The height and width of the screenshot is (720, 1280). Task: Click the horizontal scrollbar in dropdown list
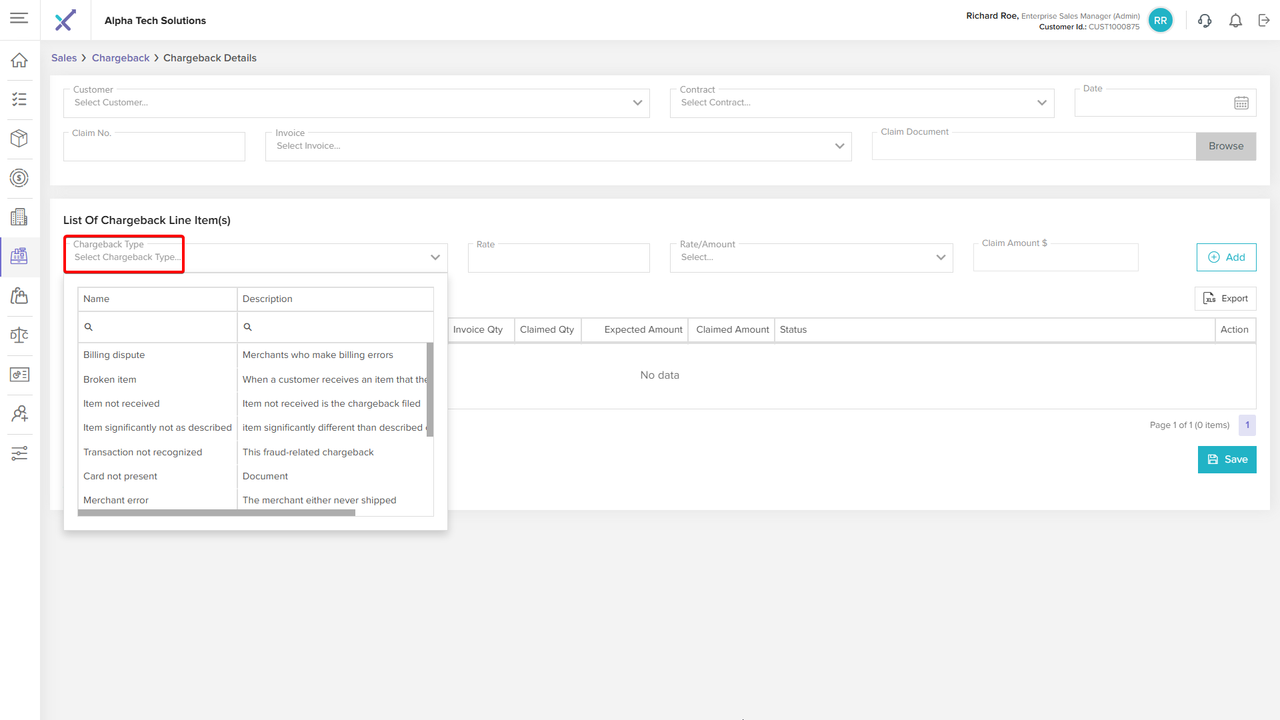[x=216, y=513]
